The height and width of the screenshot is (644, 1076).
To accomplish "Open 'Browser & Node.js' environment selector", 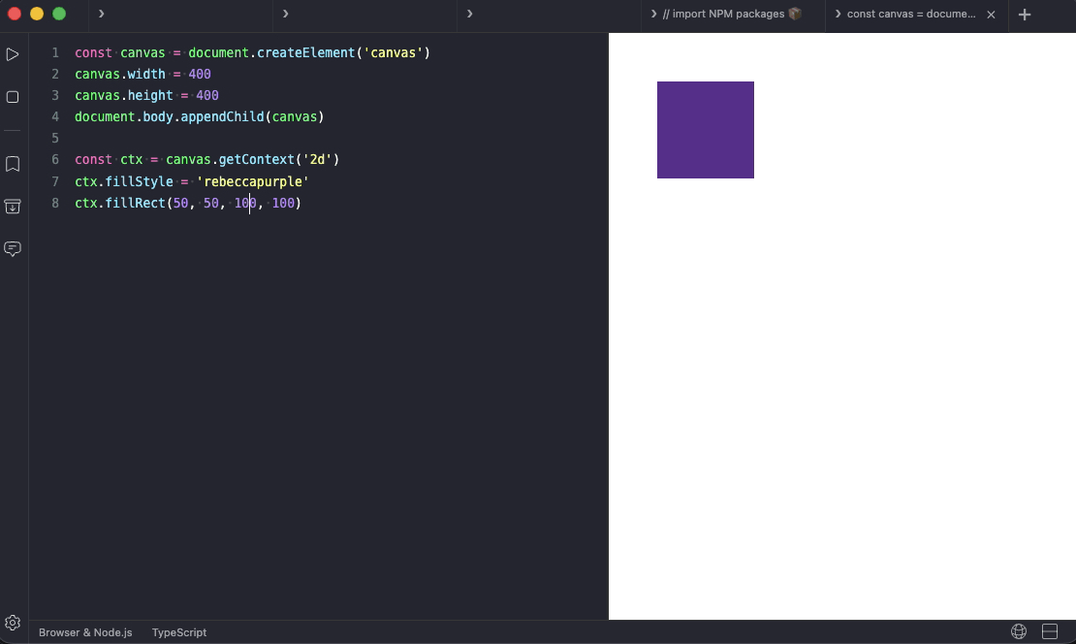I will pos(85,632).
